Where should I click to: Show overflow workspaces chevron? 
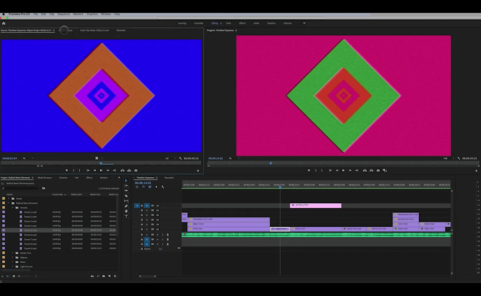pos(304,23)
